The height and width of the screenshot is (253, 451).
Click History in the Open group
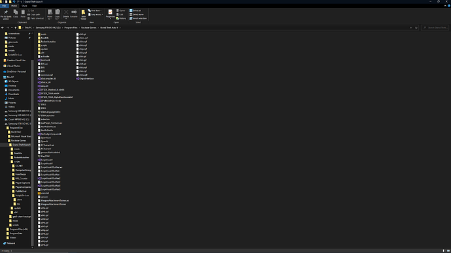pos(121,18)
